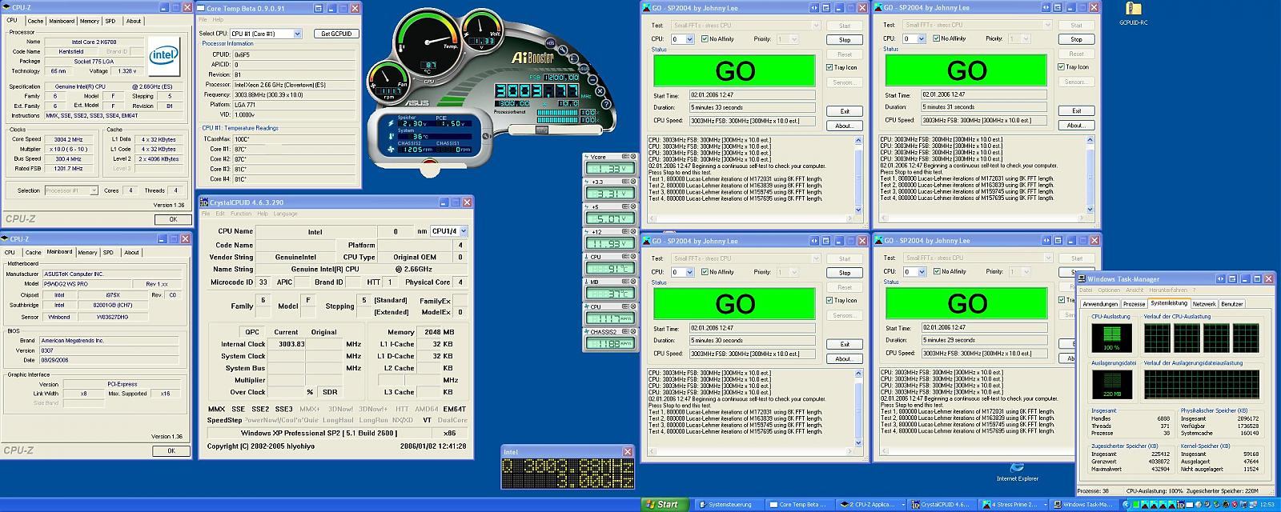The width and height of the screenshot is (1281, 512).
Task: Open the GCPUID-RC folder on the desktop
Action: pos(1133,13)
